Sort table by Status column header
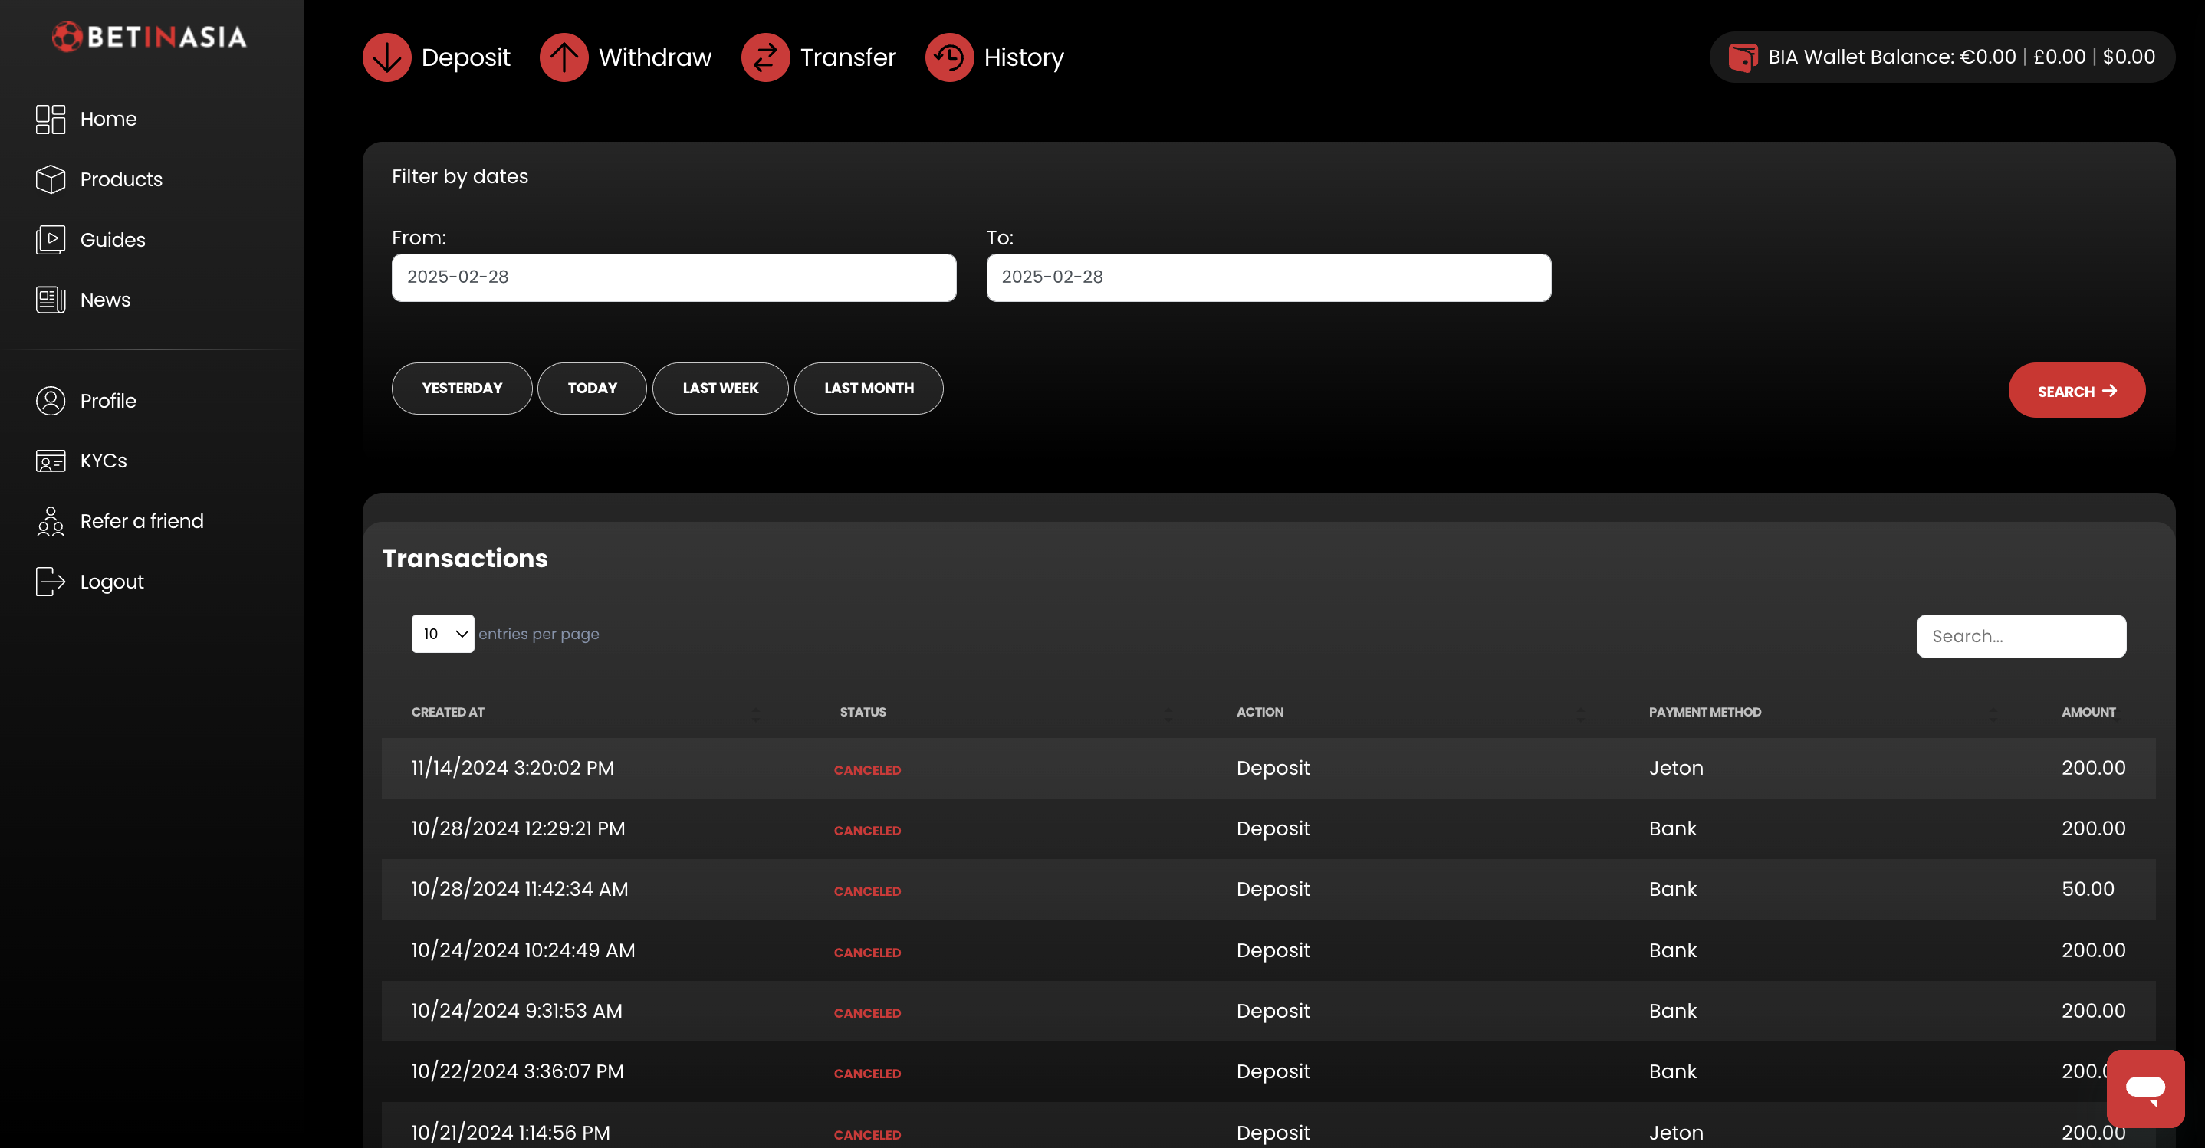 tap(862, 712)
